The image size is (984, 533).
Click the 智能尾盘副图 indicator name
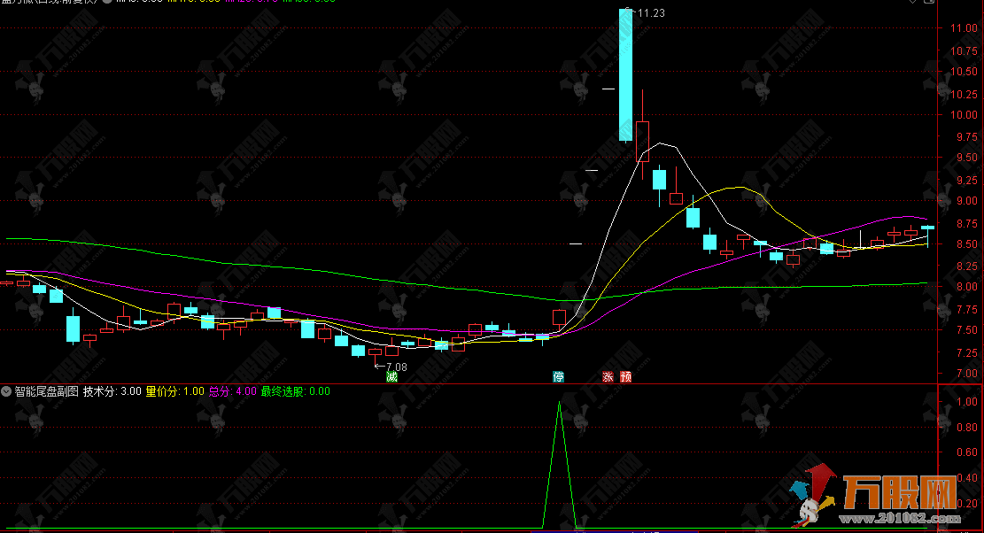tap(46, 390)
